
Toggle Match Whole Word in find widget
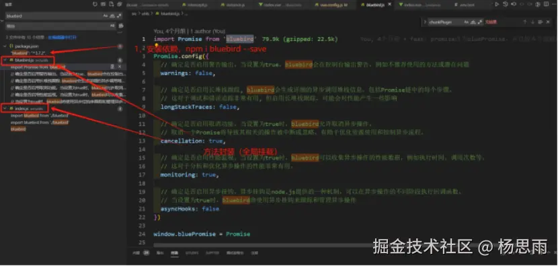pyautogui.click(x=473, y=22)
